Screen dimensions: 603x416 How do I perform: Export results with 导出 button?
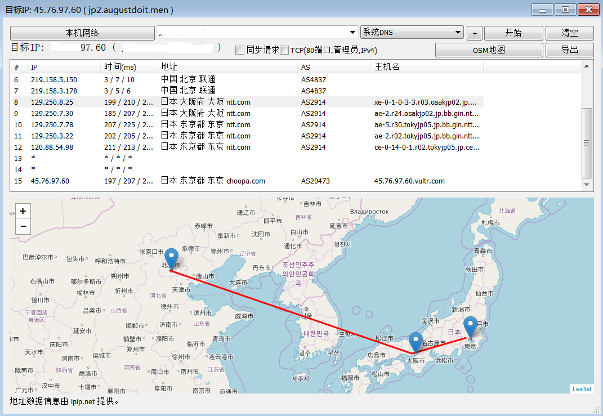[x=570, y=50]
